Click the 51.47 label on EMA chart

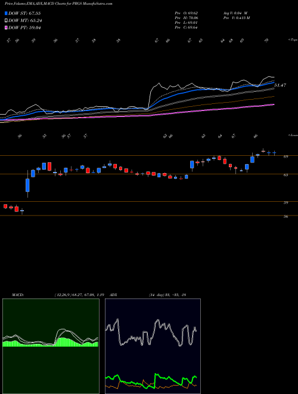pos(280,85)
